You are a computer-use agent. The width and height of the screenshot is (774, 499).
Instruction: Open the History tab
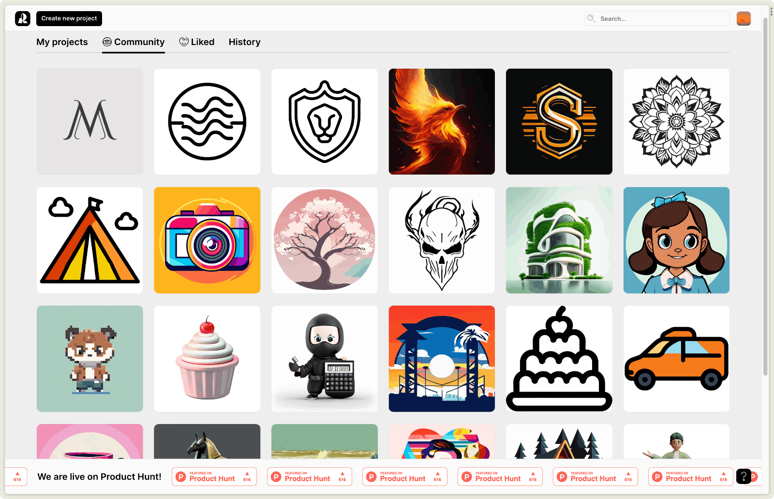[244, 42]
